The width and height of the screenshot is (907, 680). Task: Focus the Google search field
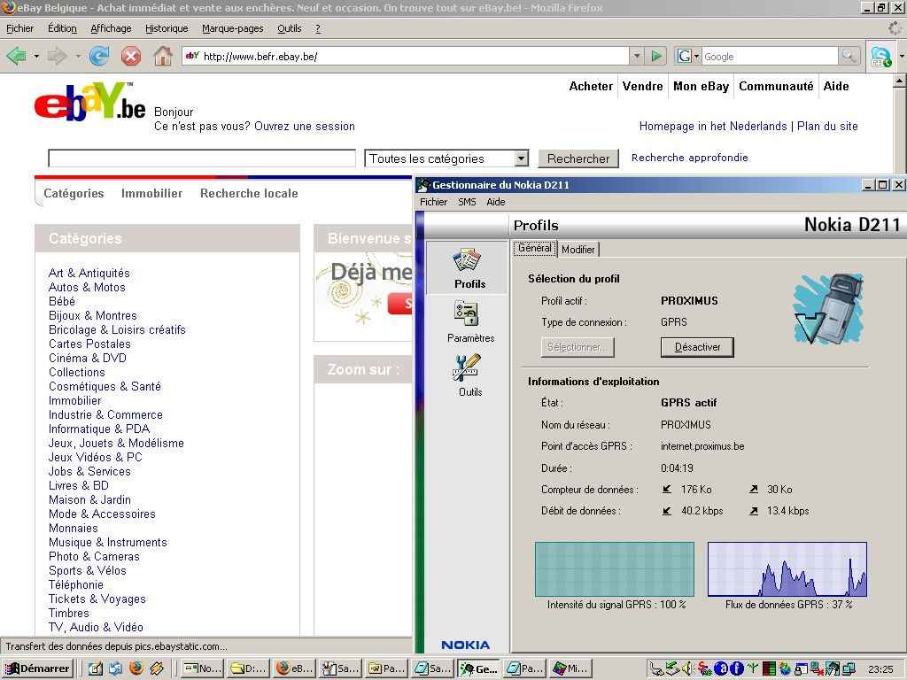770,56
